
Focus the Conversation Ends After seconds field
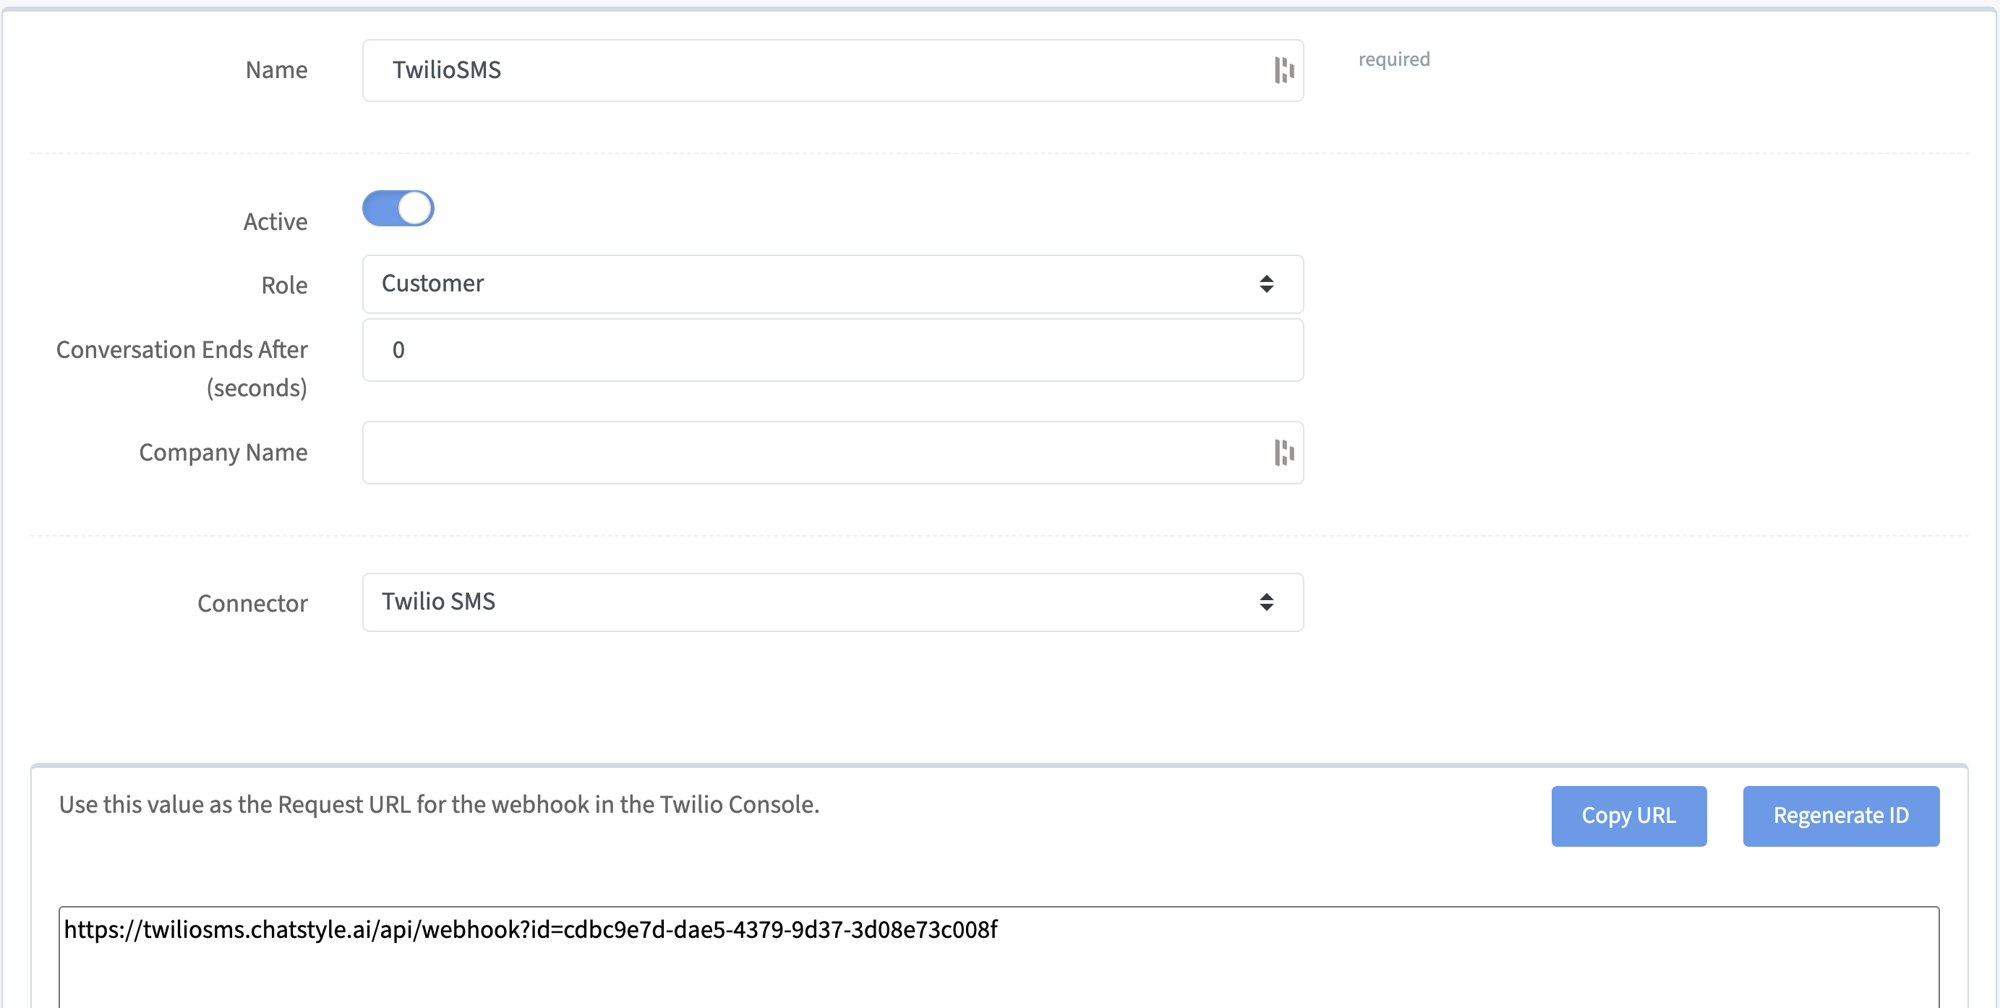tap(833, 350)
